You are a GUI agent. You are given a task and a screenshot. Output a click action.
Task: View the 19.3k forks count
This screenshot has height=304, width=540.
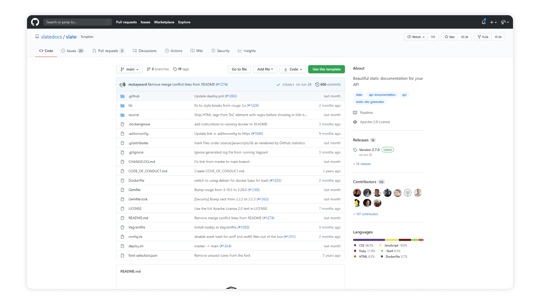(498, 37)
